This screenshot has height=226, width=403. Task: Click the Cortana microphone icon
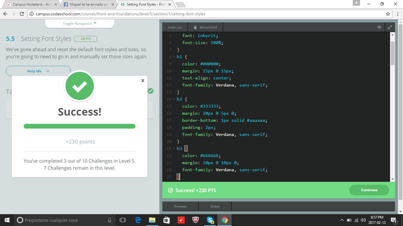[110, 220]
